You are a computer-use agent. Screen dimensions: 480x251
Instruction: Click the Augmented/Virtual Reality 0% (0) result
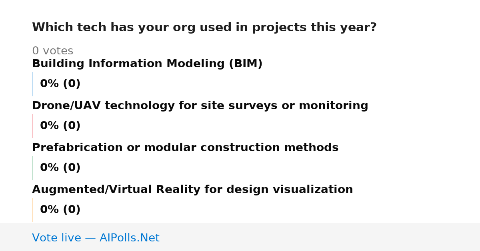(60, 210)
